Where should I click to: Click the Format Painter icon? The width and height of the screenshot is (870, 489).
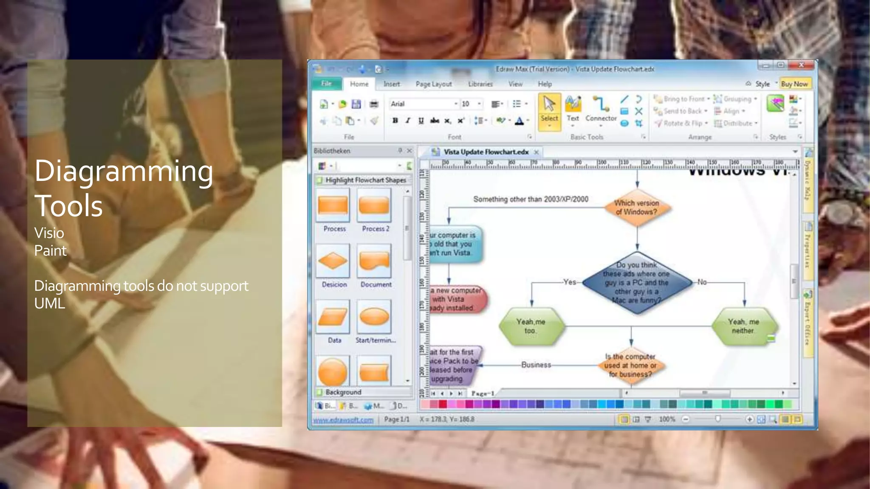pyautogui.click(x=374, y=121)
